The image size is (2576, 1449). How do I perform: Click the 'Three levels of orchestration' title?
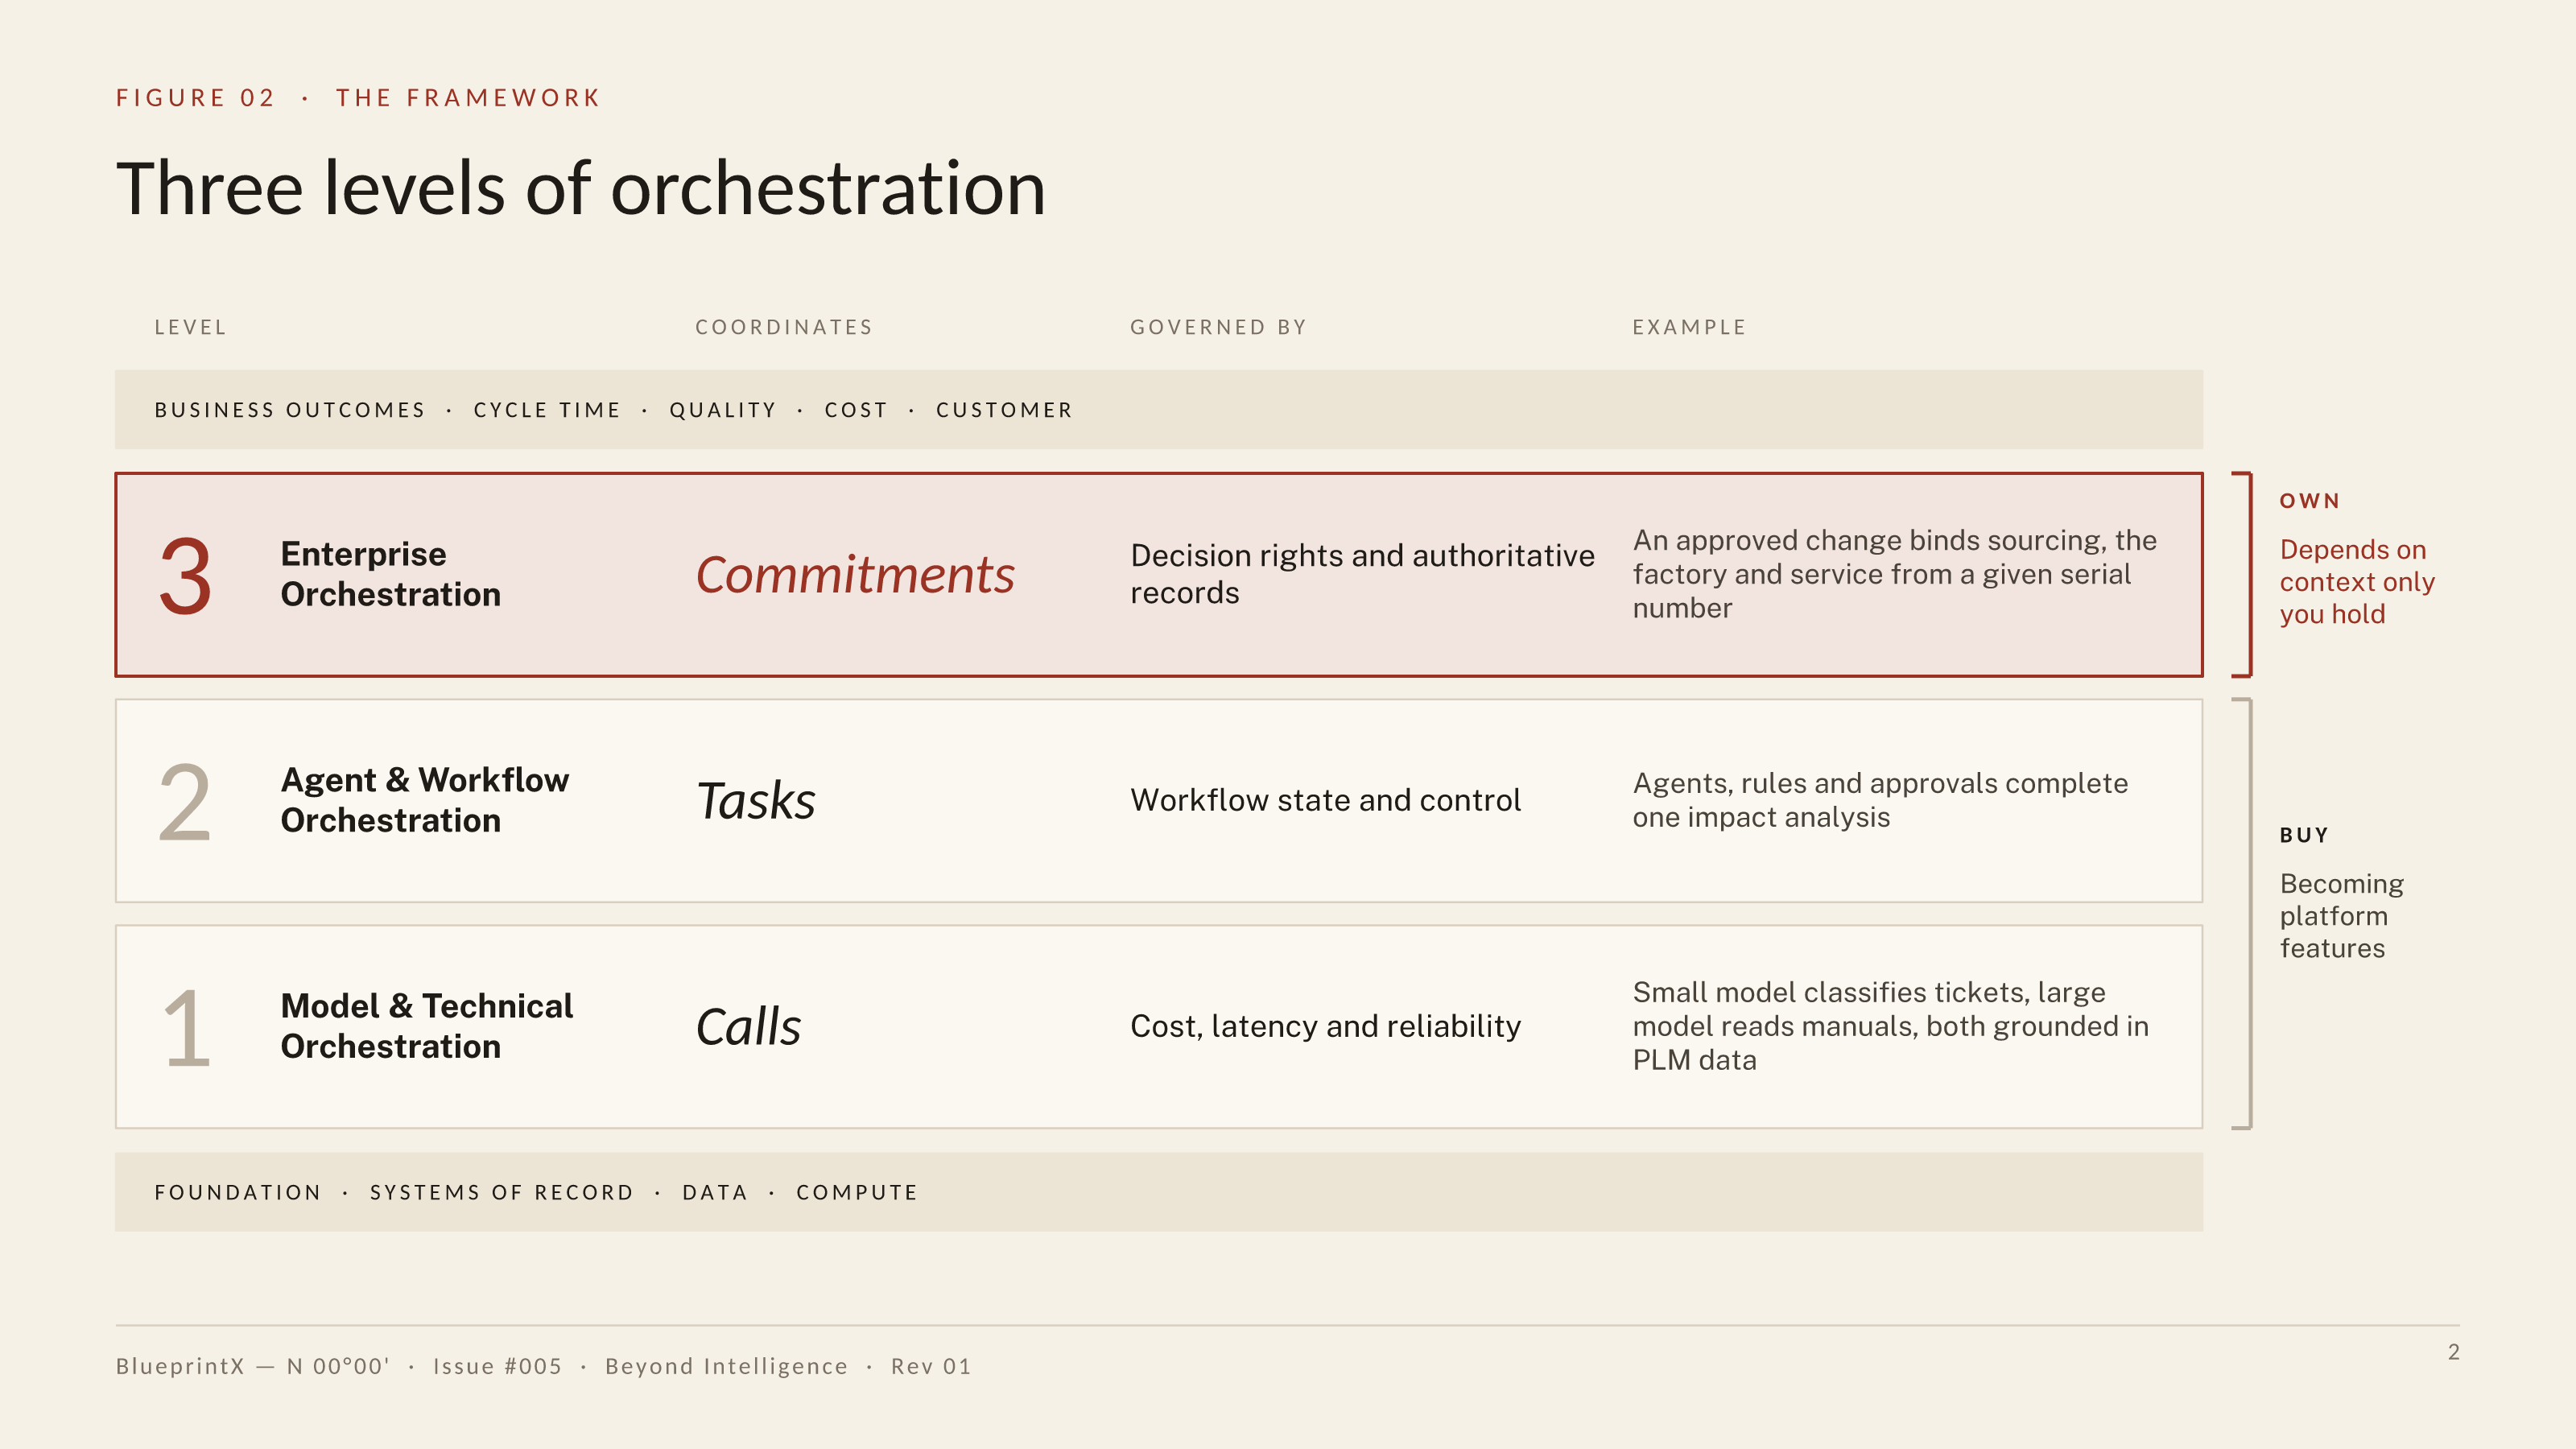tap(581, 188)
